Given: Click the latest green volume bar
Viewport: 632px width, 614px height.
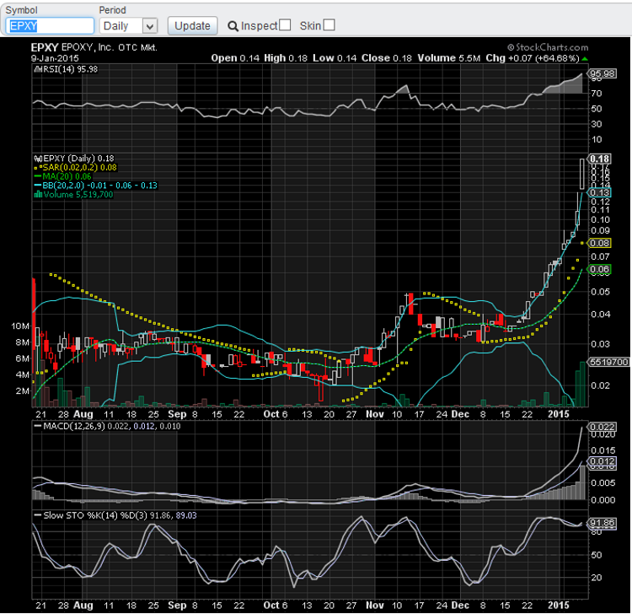Looking at the screenshot, I should pos(582,384).
